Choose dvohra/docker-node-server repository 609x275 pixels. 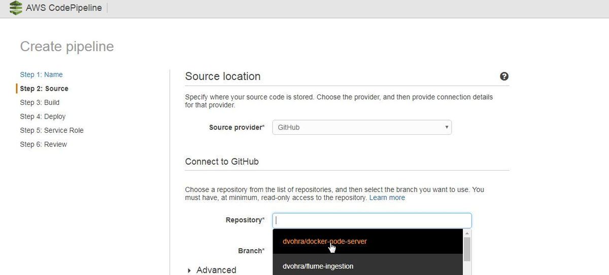coord(368,241)
